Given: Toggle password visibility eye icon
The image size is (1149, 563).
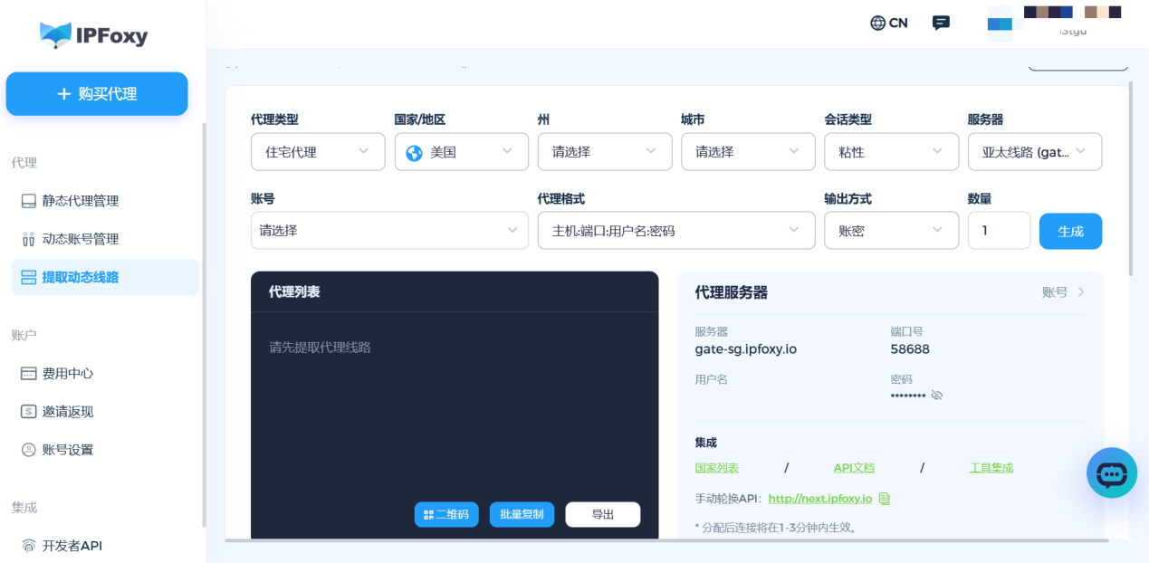Looking at the screenshot, I should click(937, 396).
